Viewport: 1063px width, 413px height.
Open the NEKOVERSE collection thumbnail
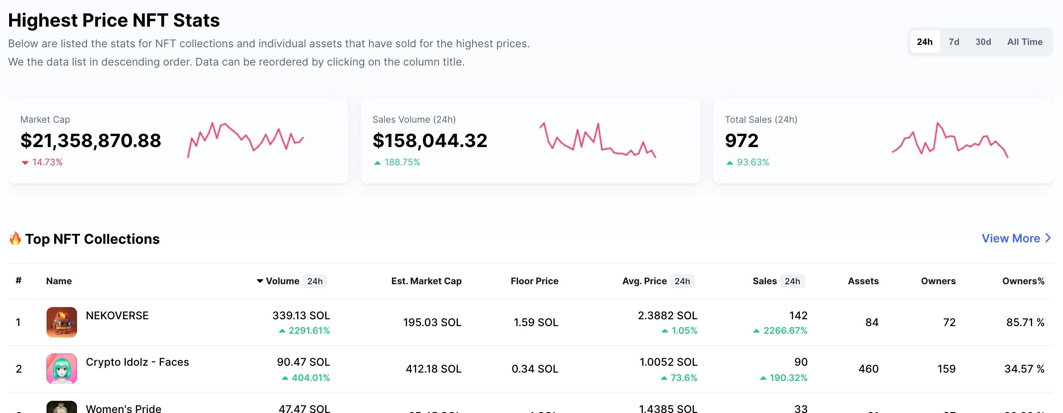click(61, 322)
